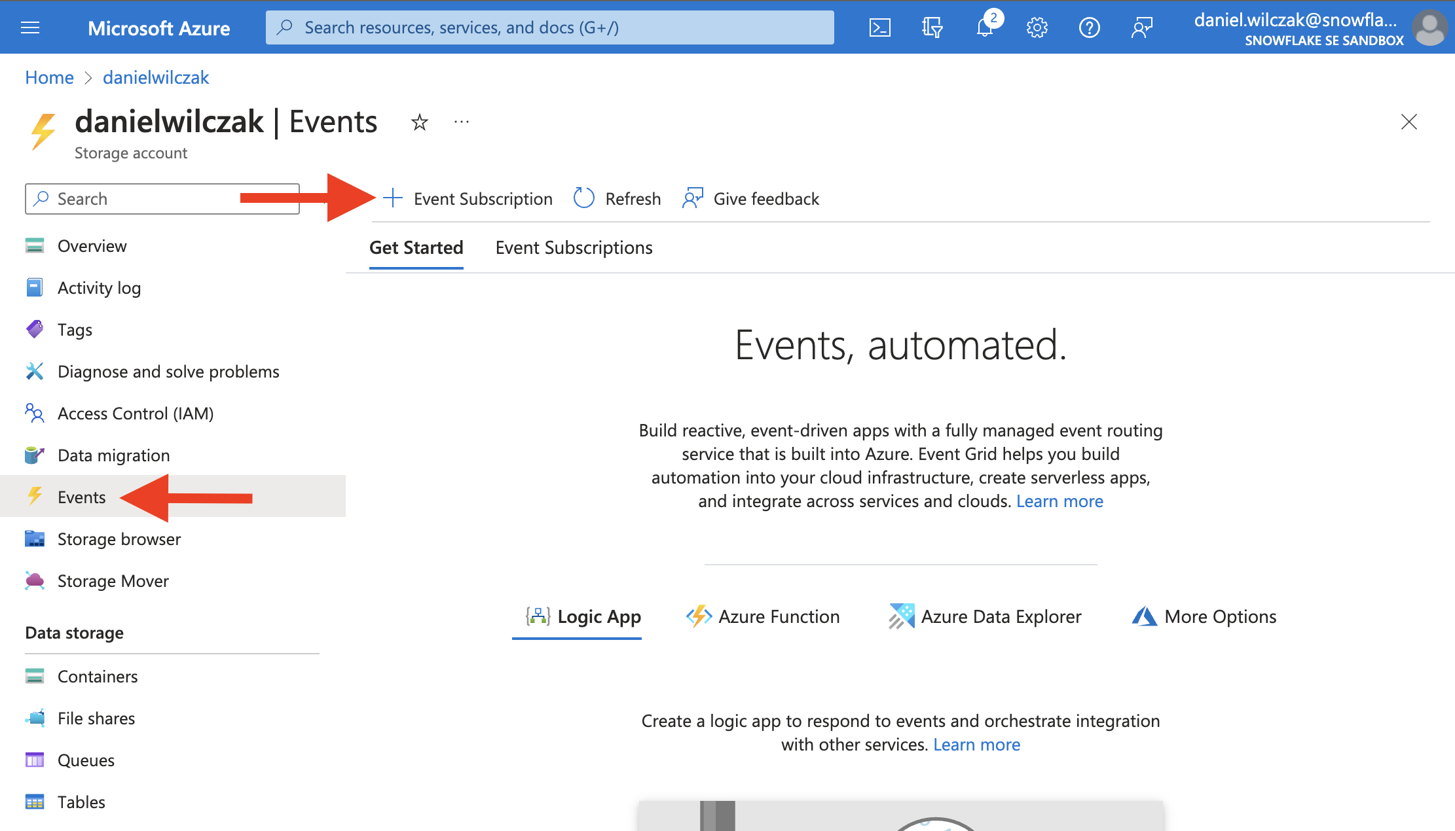The width and height of the screenshot is (1455, 831).
Task: Select the More Options tab
Action: coord(1204,616)
